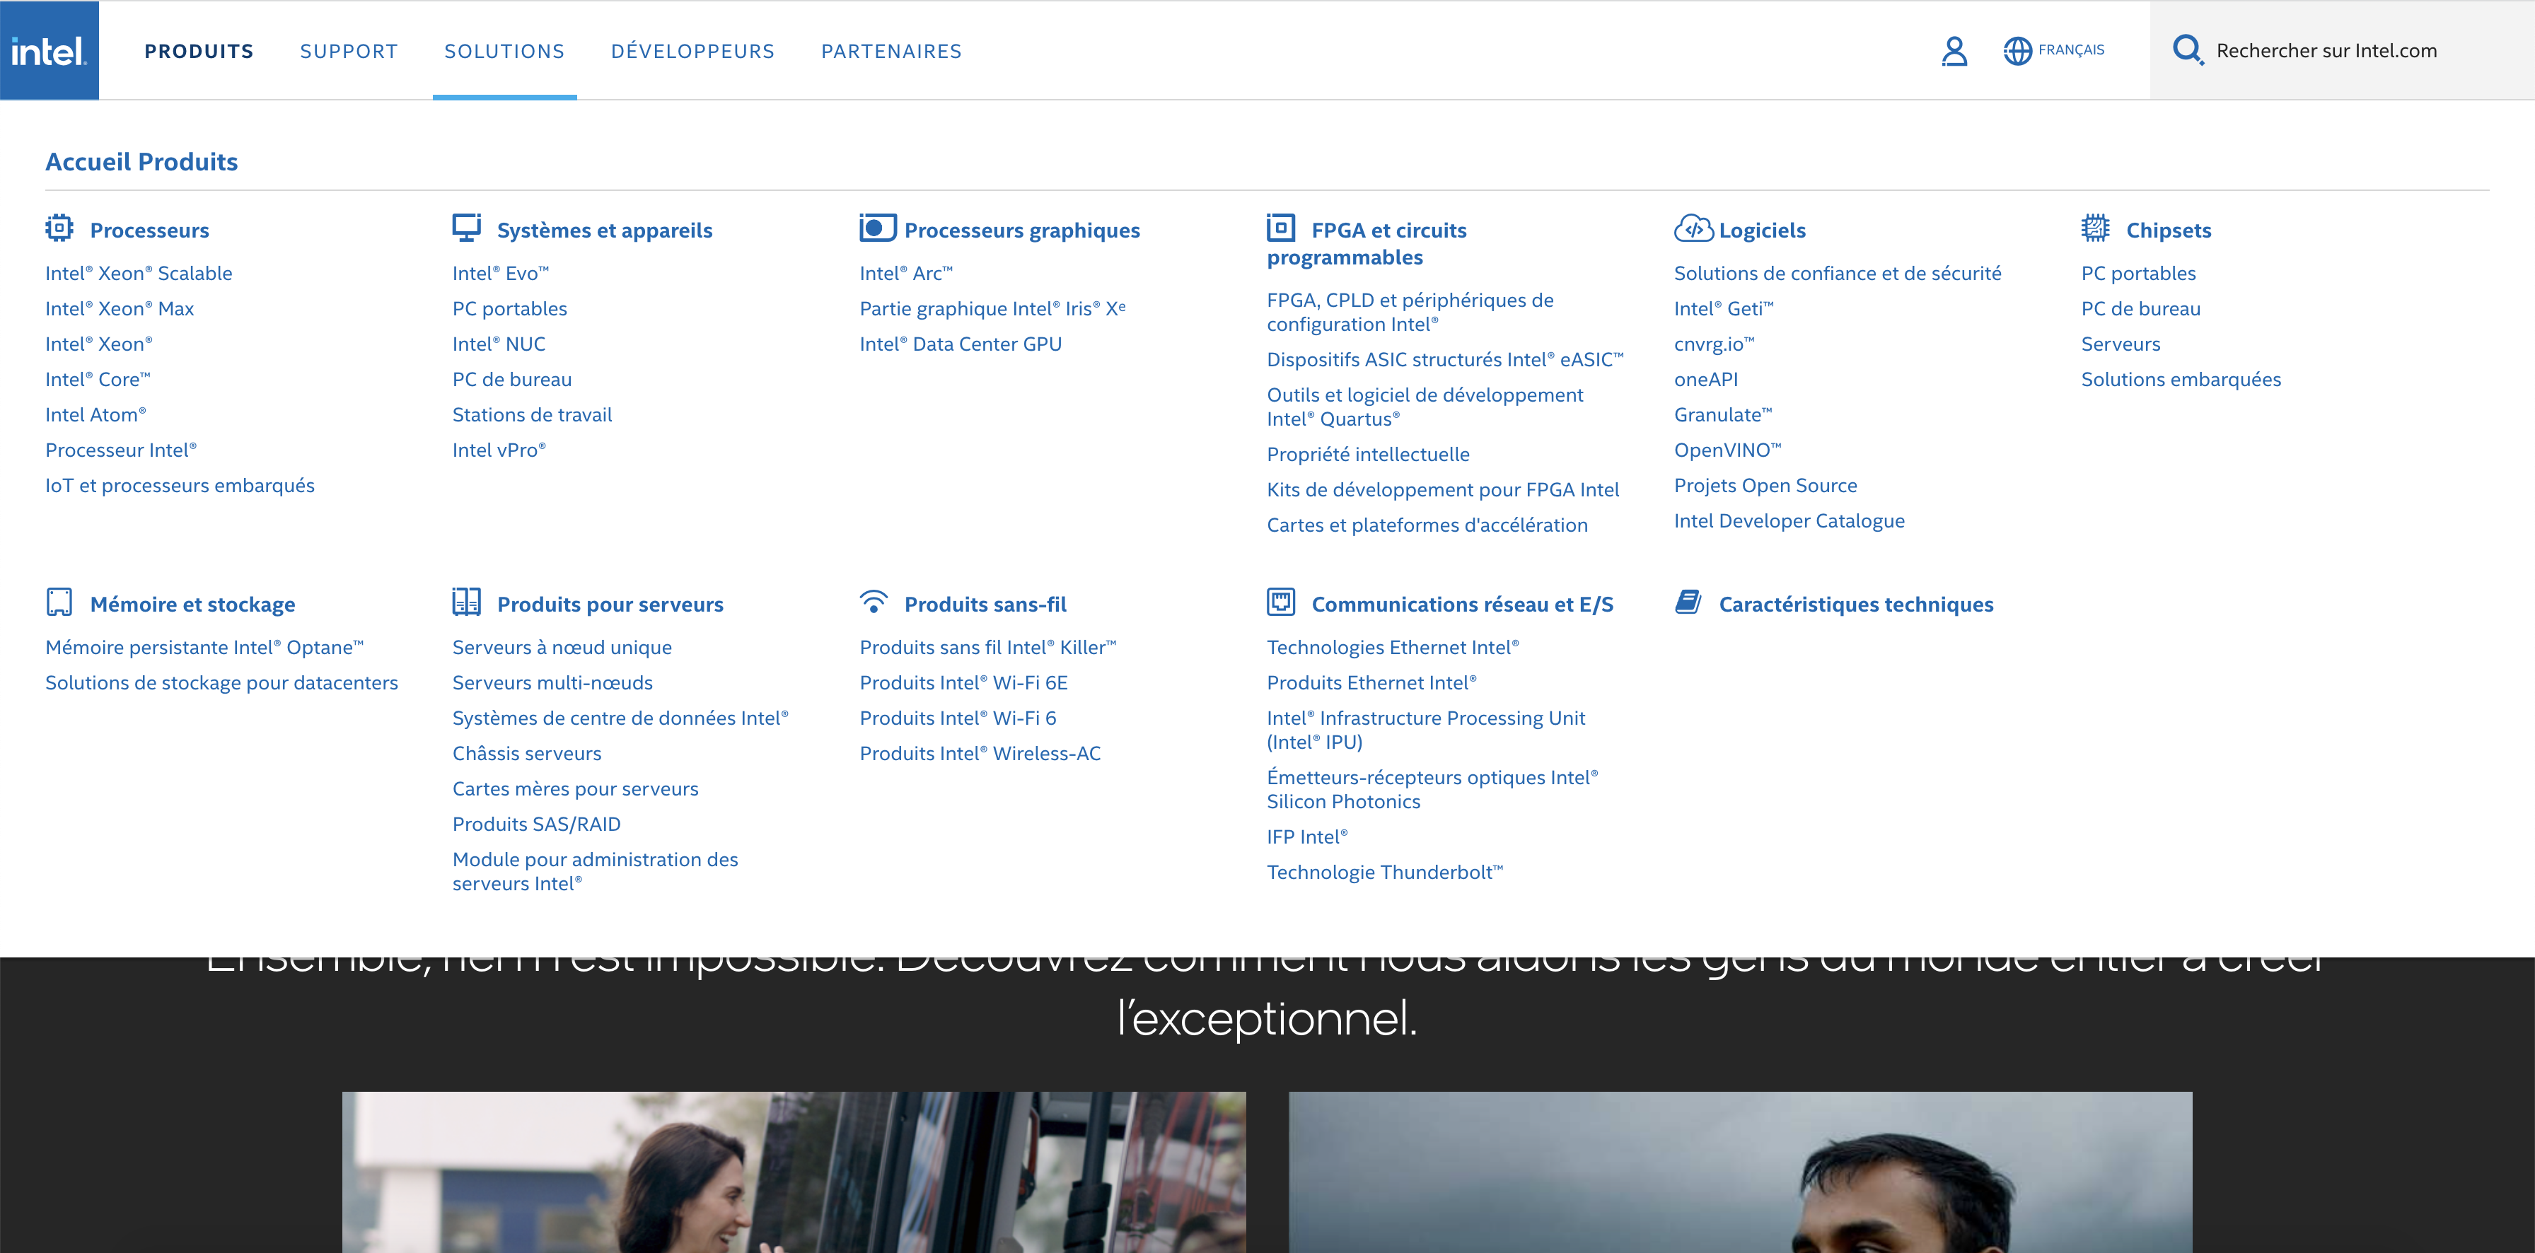This screenshot has width=2535, height=1253.
Task: Open Solutions de stockage pour datacenters
Action: pyautogui.click(x=221, y=682)
